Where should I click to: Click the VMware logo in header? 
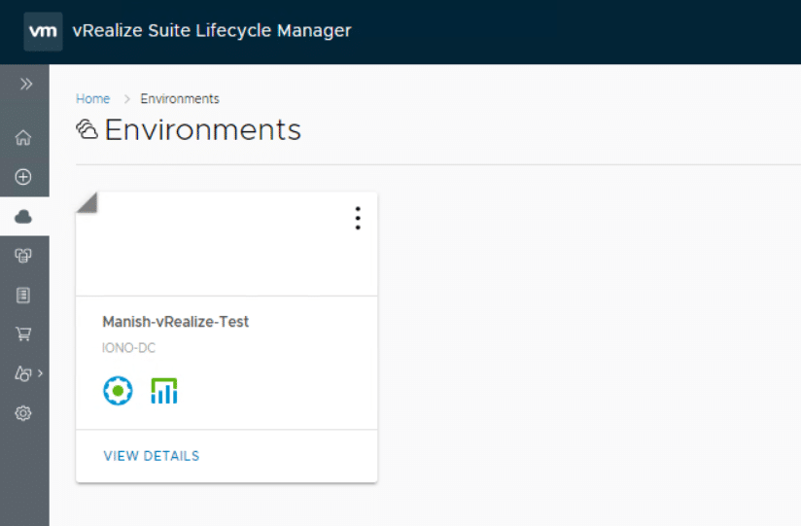[44, 31]
